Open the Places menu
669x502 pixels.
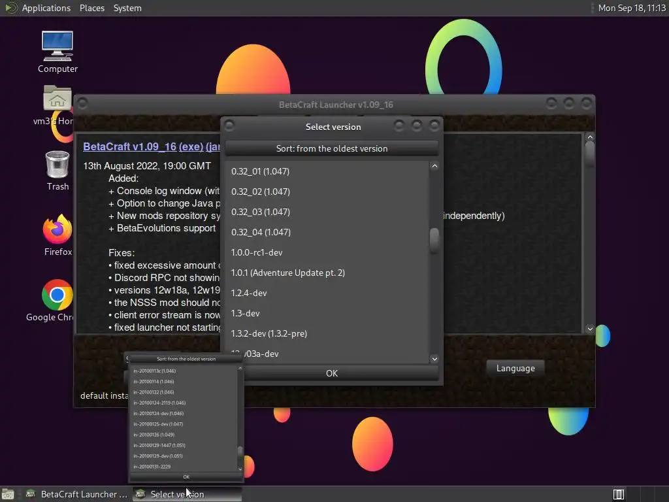[x=91, y=8]
